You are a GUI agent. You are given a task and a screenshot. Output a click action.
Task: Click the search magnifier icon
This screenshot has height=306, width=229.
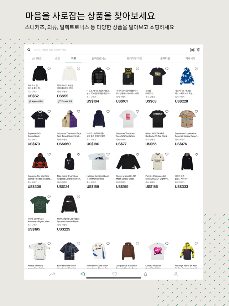click(x=29, y=50)
